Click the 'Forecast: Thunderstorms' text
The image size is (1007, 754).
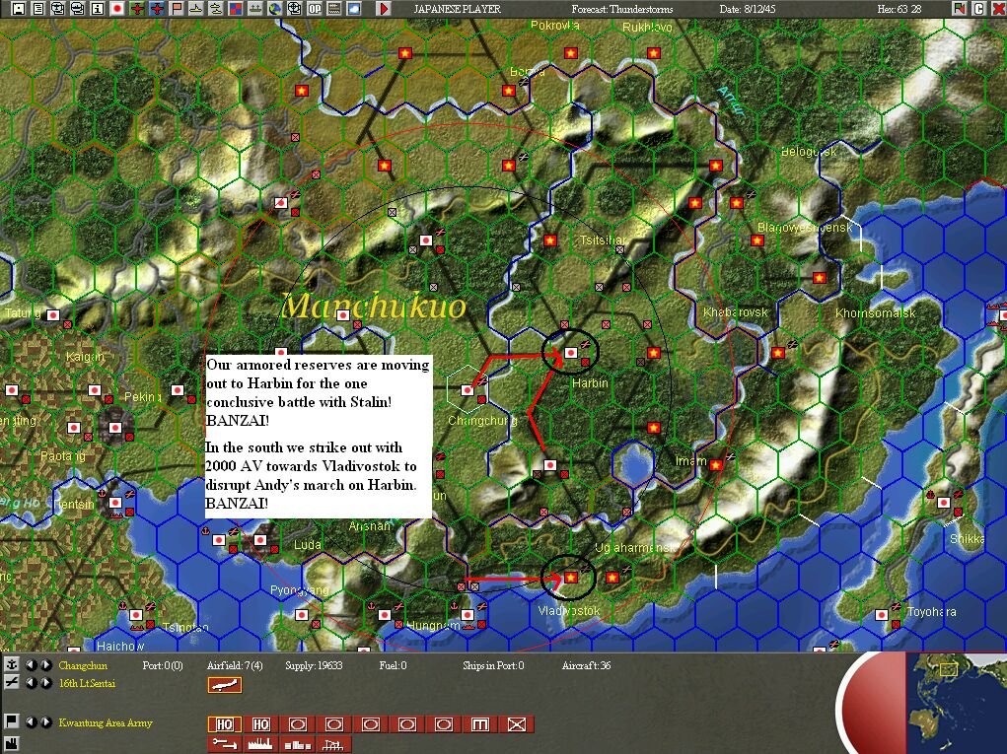click(x=622, y=9)
